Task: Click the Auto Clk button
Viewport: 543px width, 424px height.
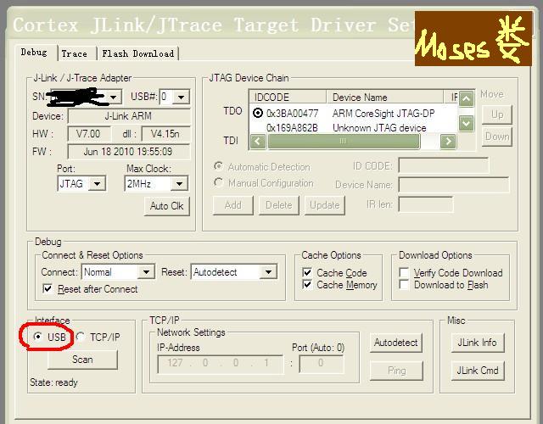Action: pyautogui.click(x=167, y=206)
